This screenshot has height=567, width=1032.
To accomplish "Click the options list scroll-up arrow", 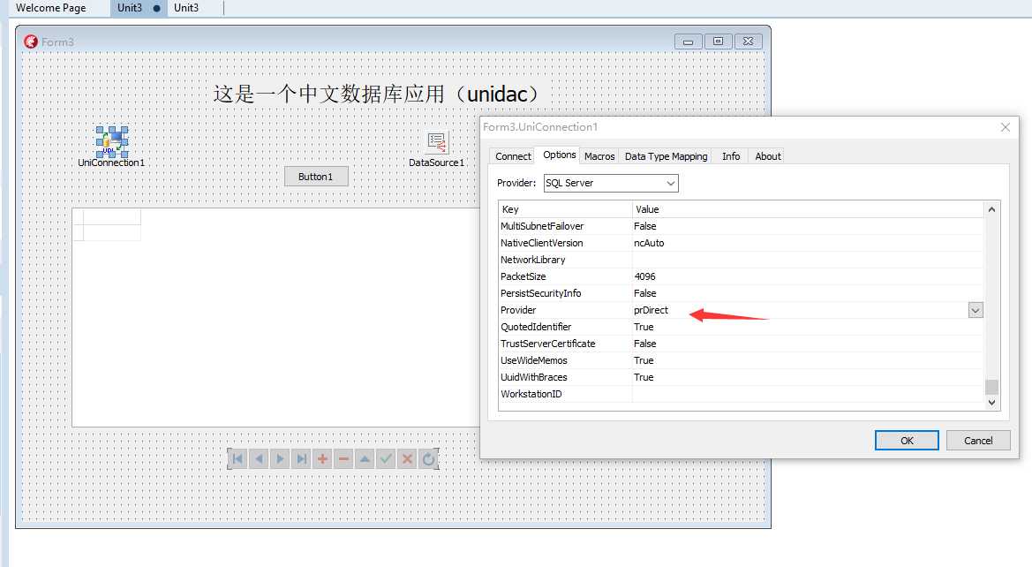I will click(x=991, y=209).
